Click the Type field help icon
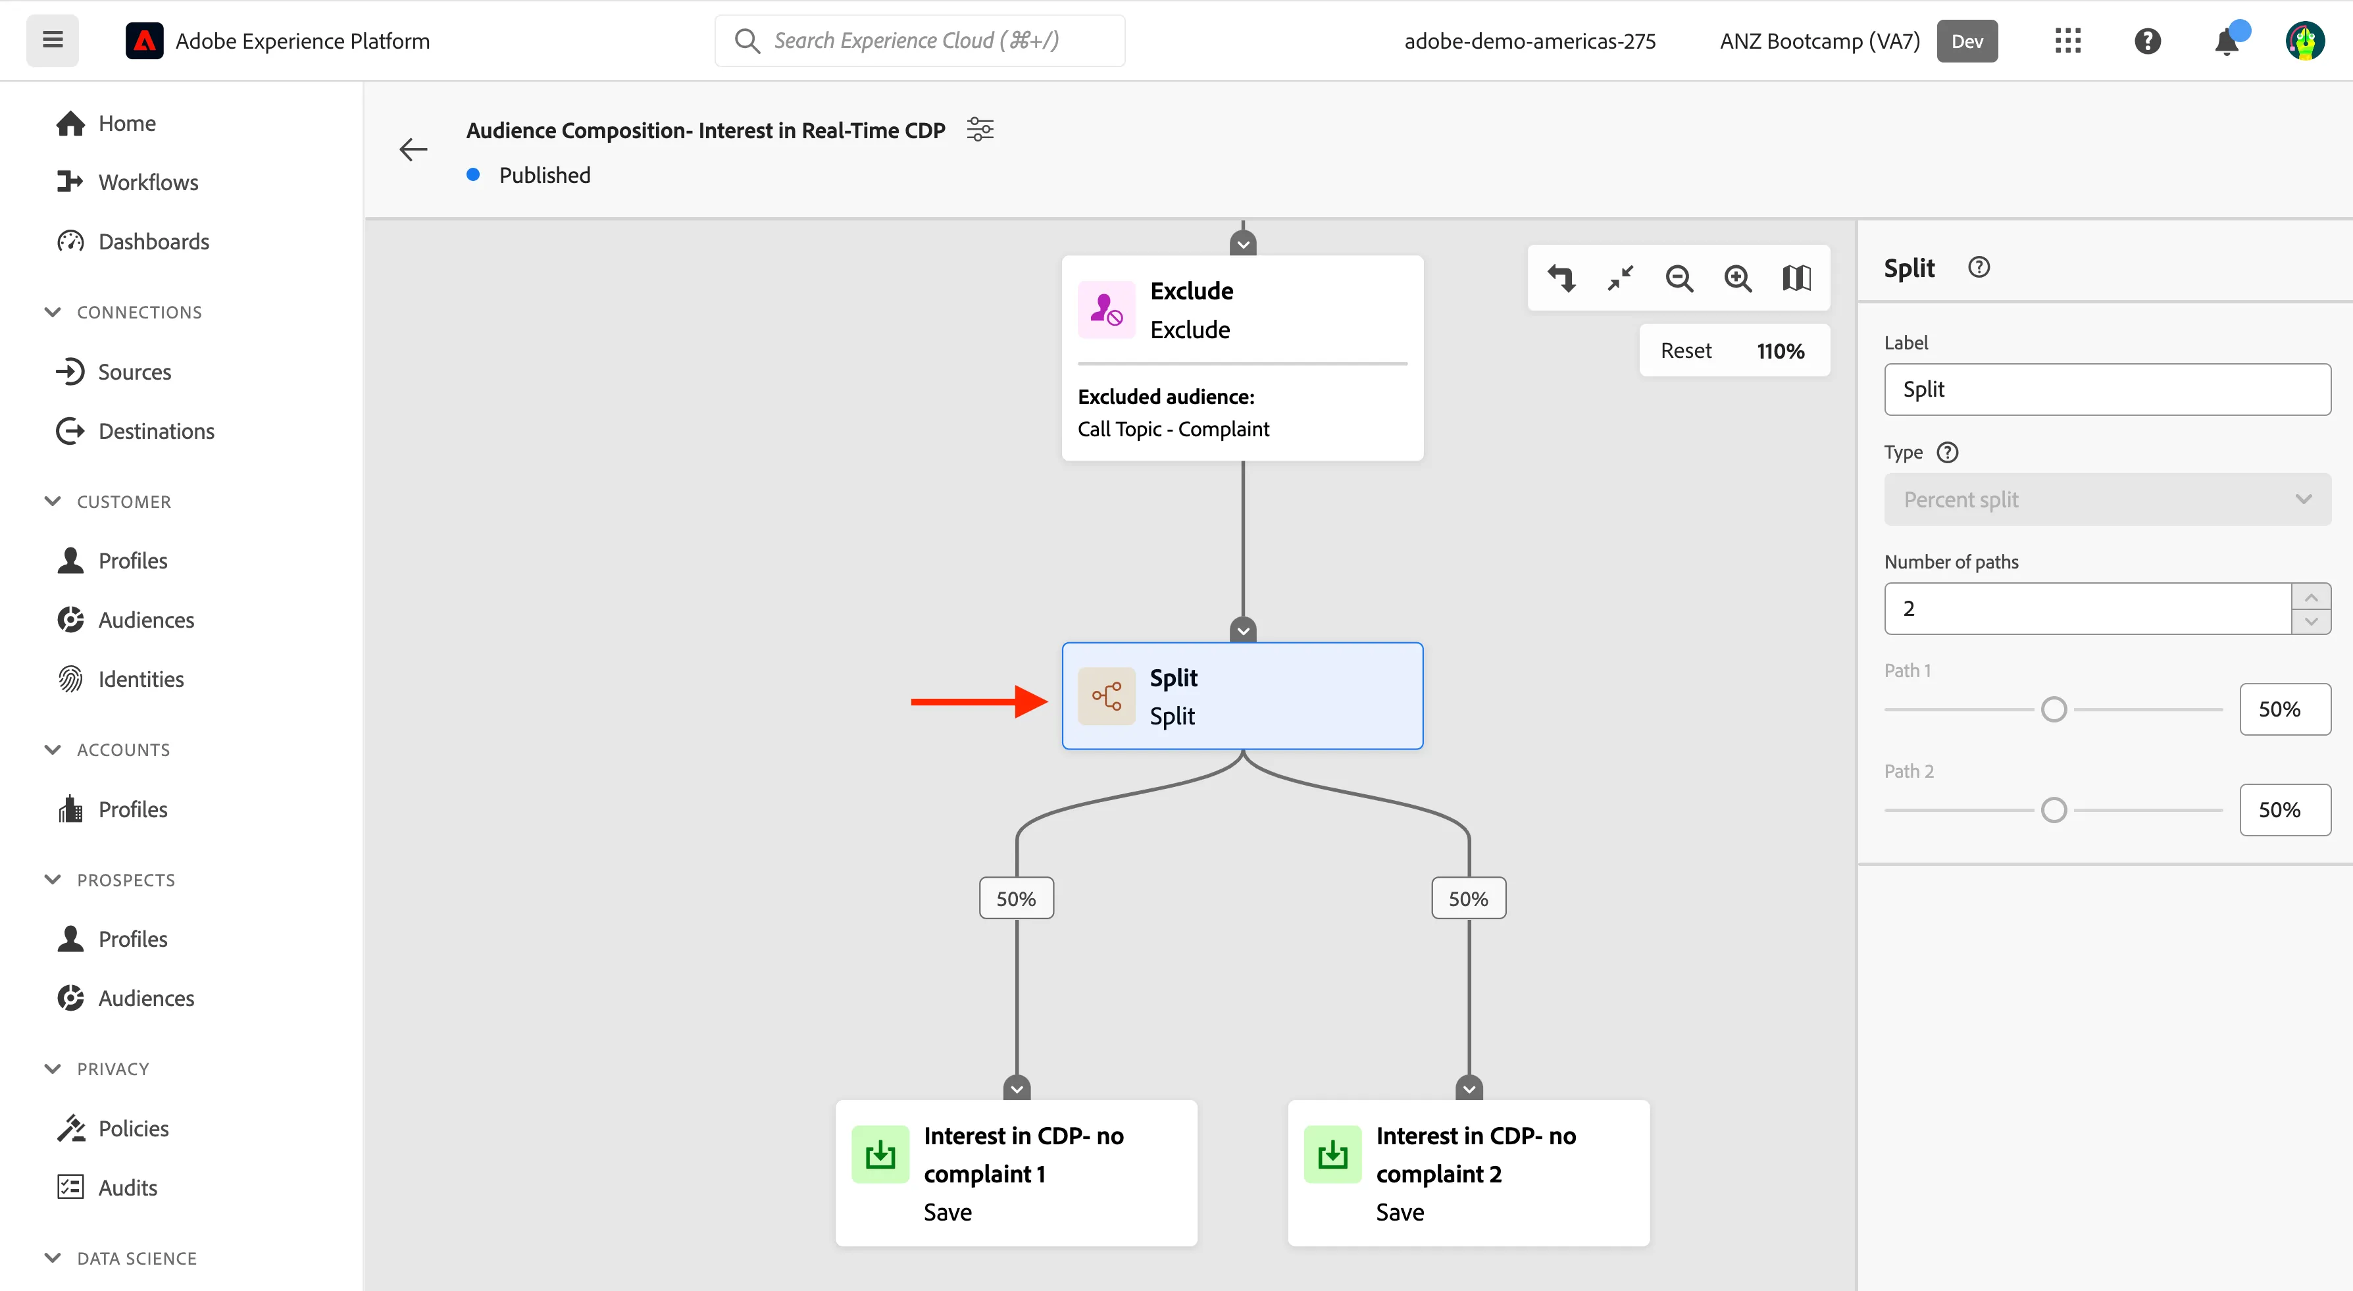Screen dimensions: 2353x1291 click(x=1948, y=452)
